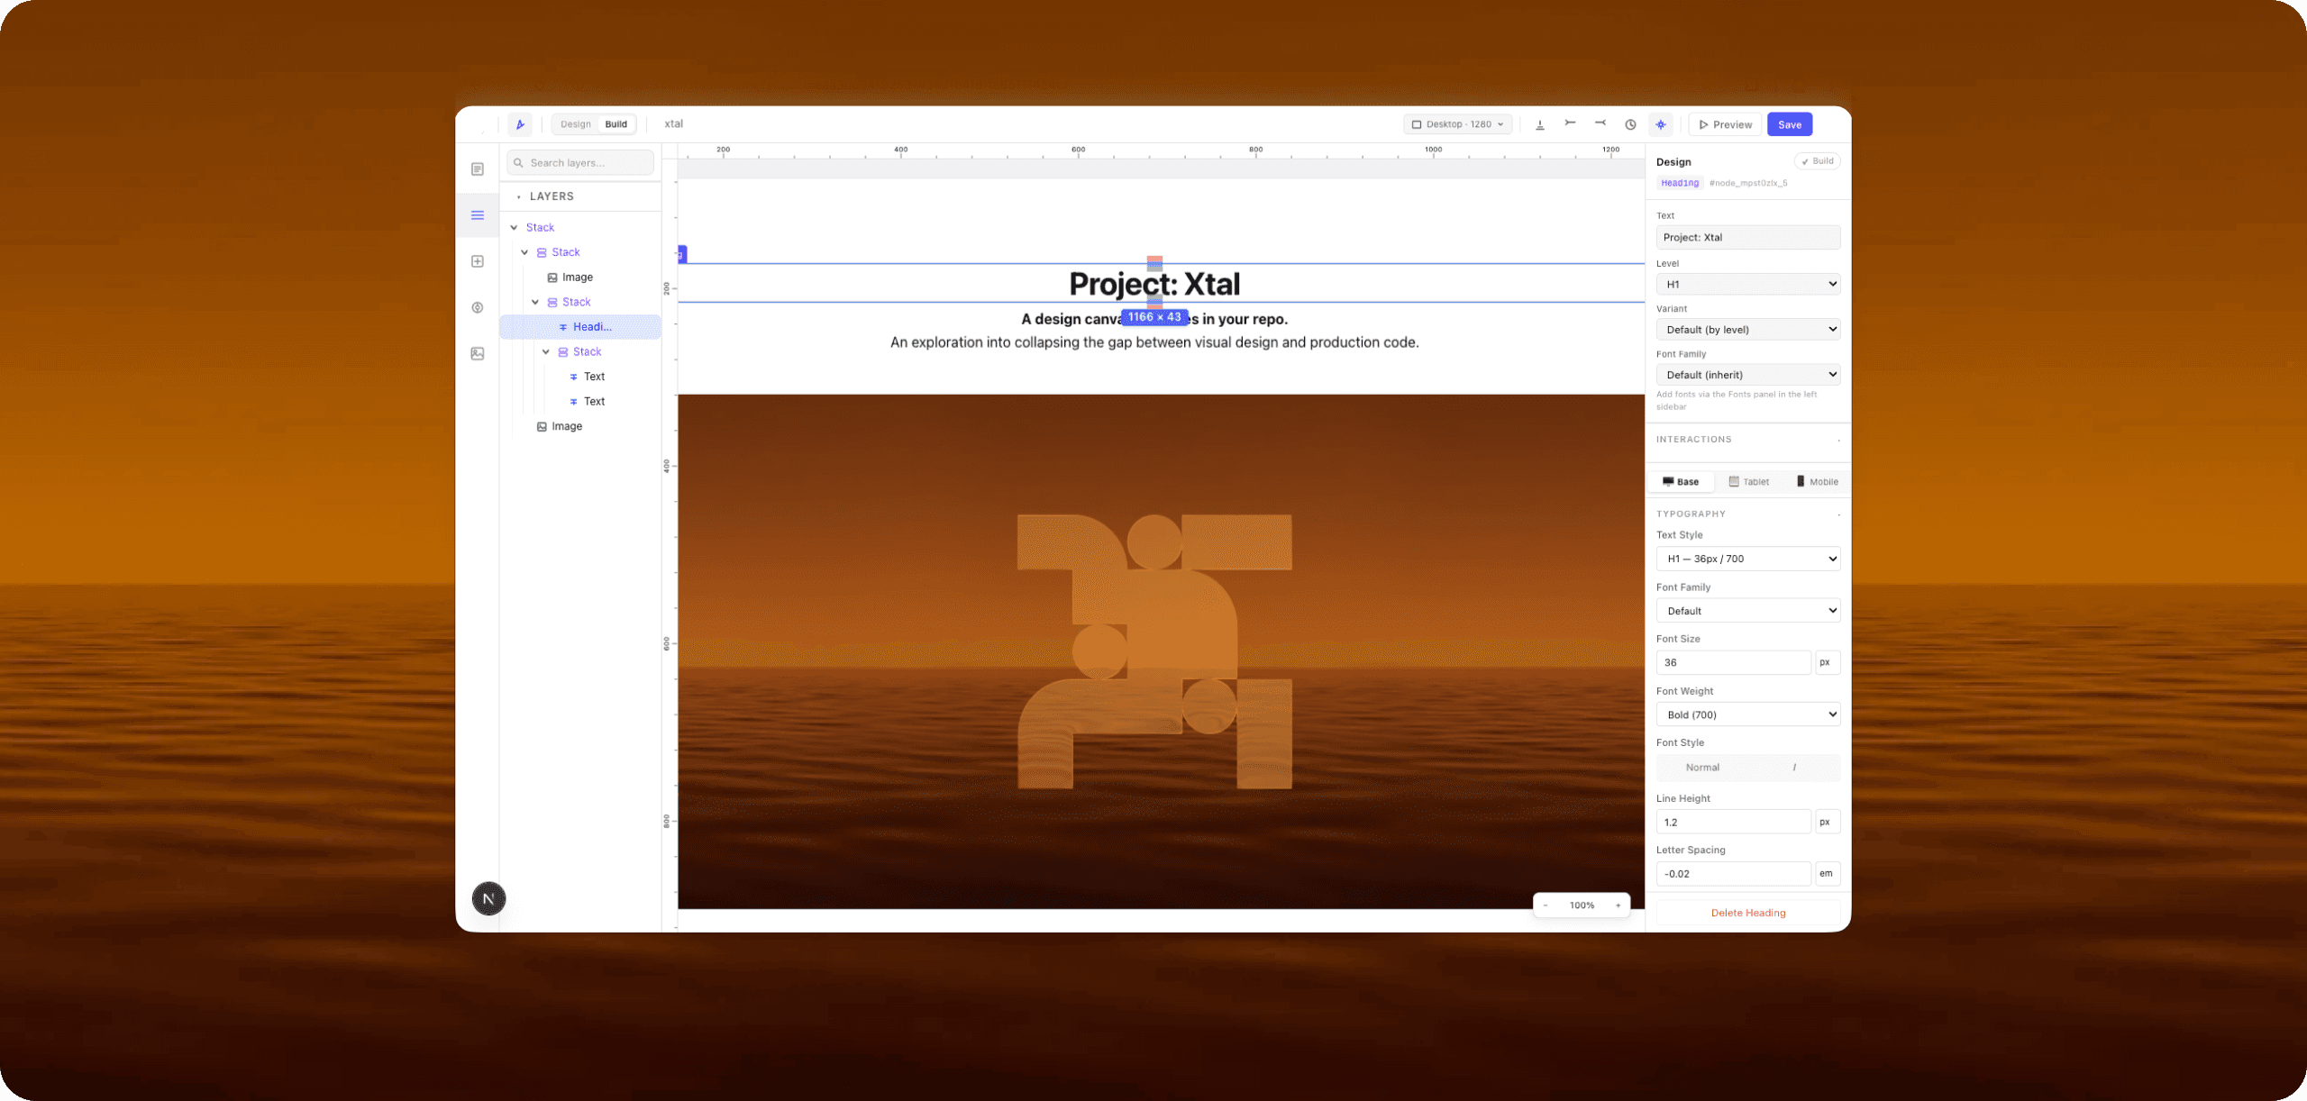This screenshot has height=1101, width=2307.
Task: Click the round N avatar badge
Action: [488, 898]
